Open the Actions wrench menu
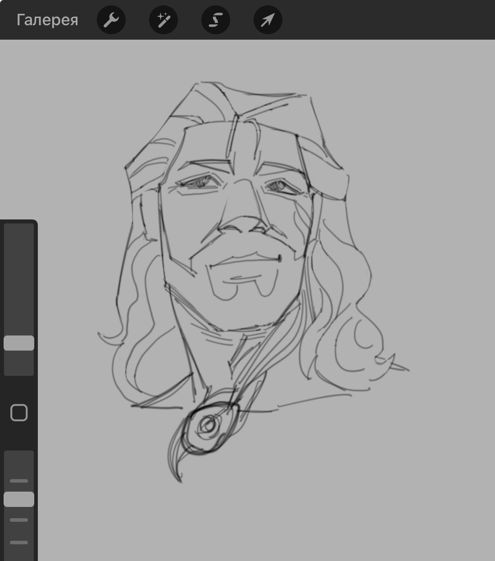This screenshot has width=495, height=561. (x=111, y=20)
